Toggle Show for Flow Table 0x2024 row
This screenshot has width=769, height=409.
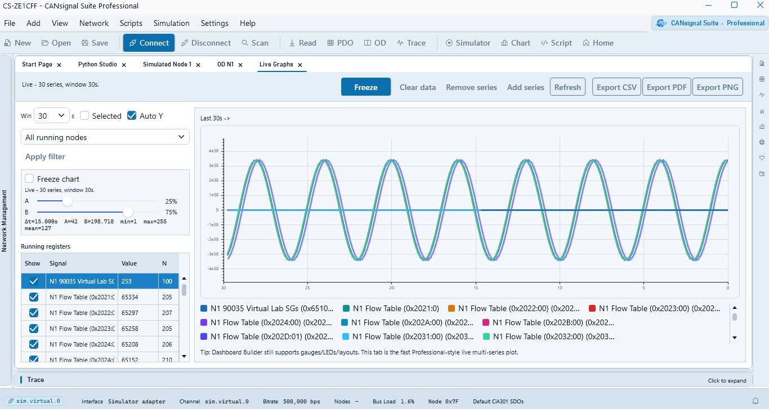[x=34, y=344]
